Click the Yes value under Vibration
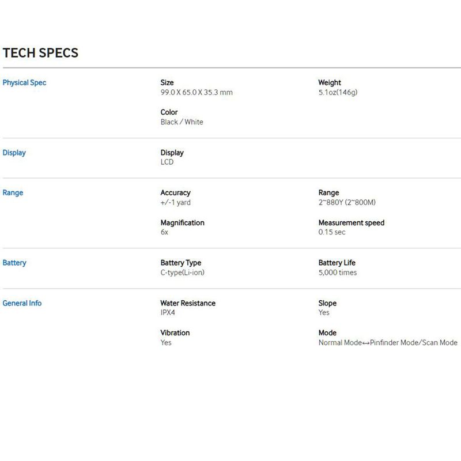 [166, 342]
